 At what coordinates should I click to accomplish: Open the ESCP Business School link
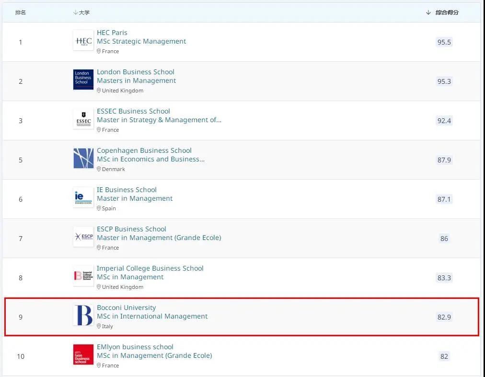(x=131, y=229)
